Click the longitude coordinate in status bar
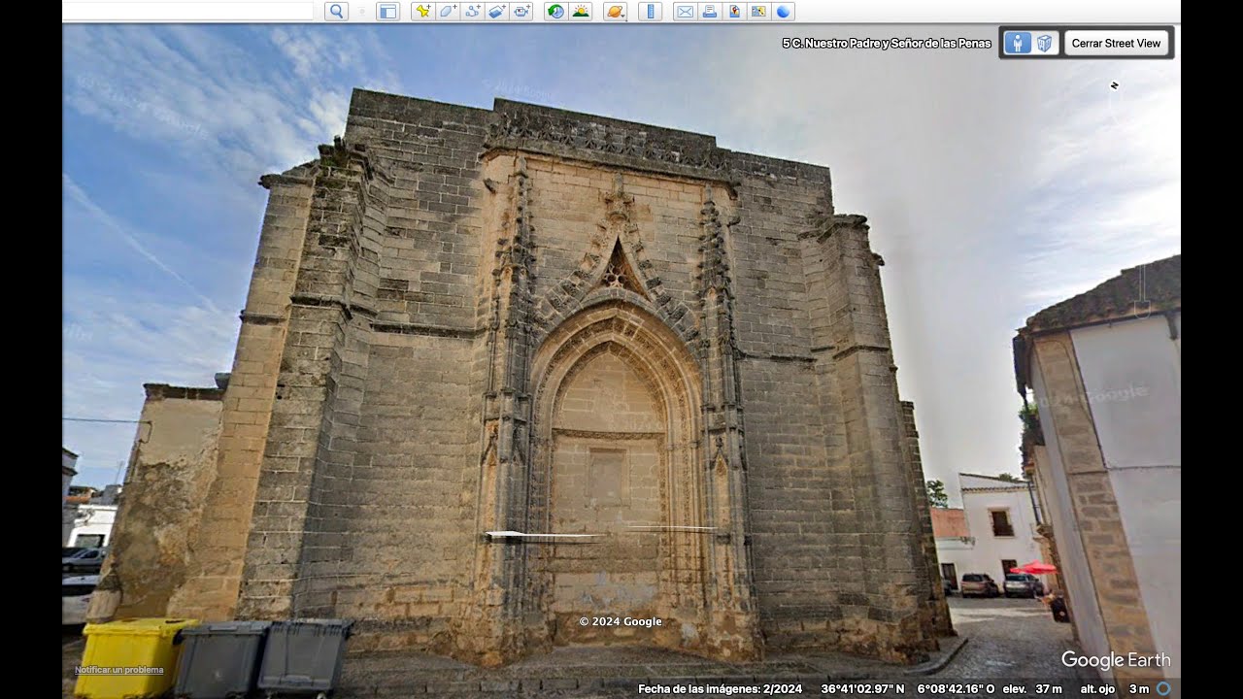 (x=956, y=688)
